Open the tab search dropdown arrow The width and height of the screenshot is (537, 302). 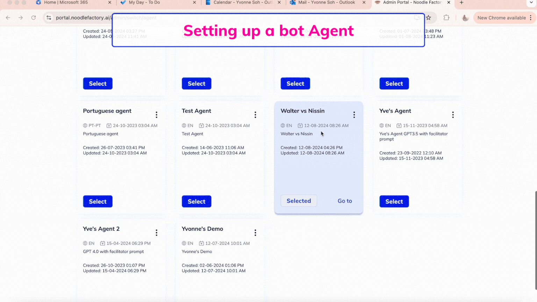(x=531, y=2)
